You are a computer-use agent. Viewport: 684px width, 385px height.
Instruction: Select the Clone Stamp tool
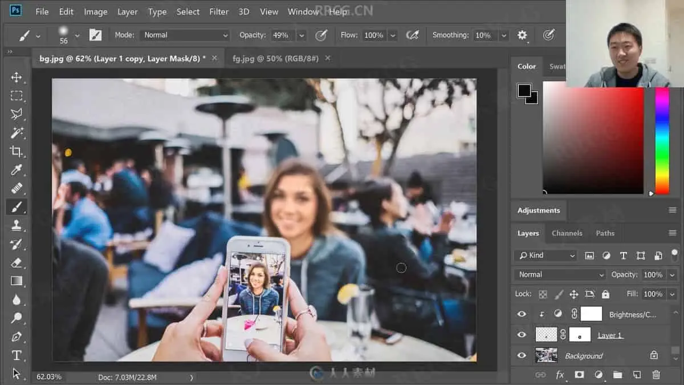click(x=17, y=225)
